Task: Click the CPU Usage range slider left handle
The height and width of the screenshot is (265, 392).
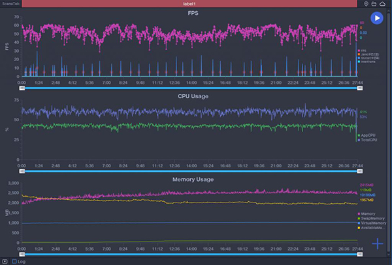Action: pos(22,172)
